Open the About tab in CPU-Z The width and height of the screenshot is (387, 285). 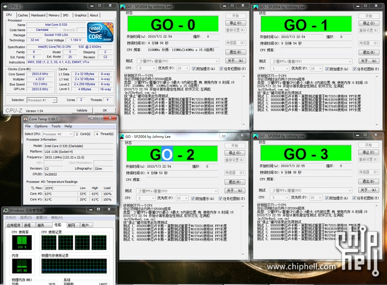94,15
